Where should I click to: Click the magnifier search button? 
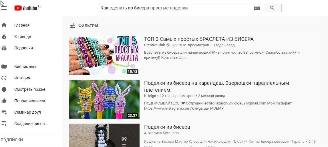[x=272, y=8]
